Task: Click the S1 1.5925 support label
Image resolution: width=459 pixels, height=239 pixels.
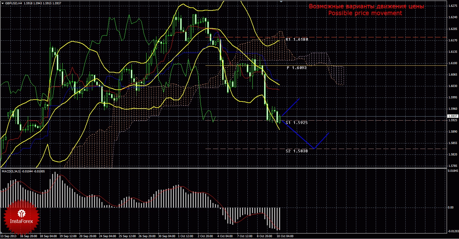Action: point(296,122)
